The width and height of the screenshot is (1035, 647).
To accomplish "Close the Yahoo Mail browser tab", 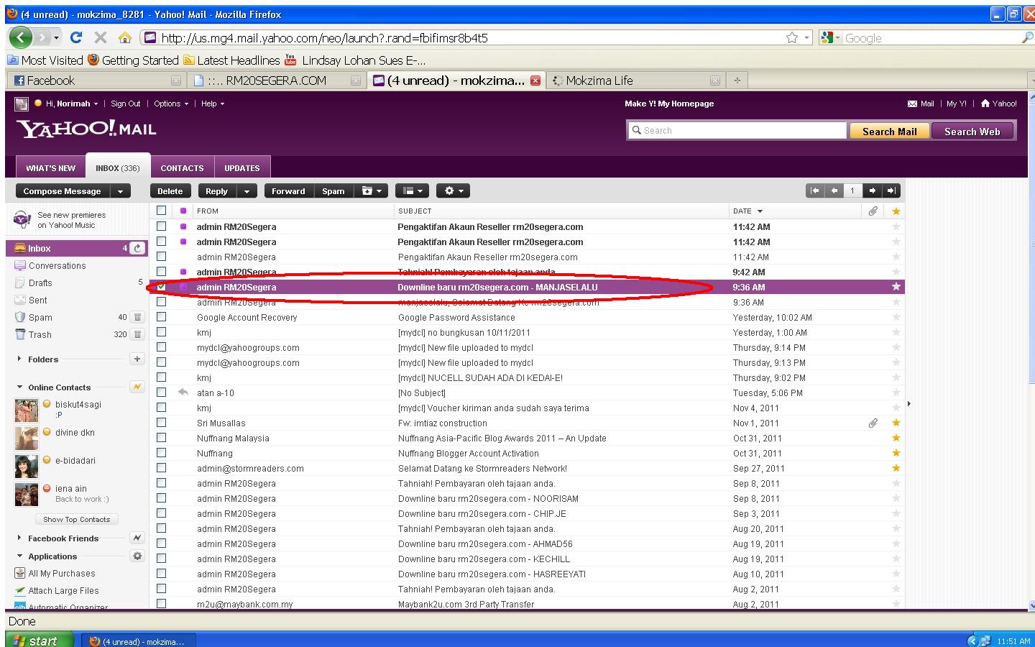I will tap(535, 81).
